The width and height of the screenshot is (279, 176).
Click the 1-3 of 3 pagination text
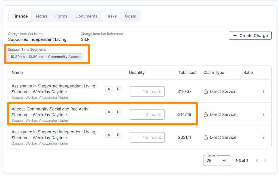click(242, 160)
